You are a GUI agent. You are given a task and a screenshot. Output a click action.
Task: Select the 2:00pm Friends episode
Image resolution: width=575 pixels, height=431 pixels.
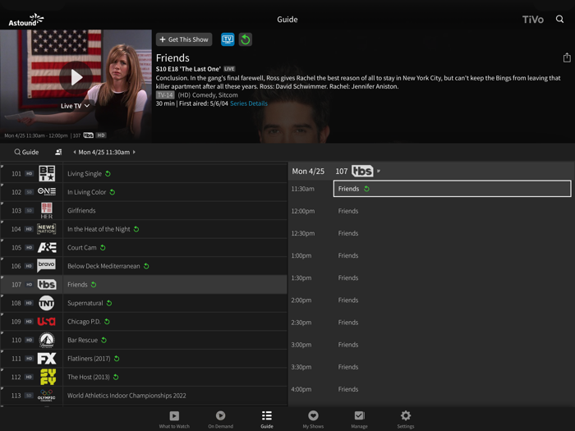click(x=452, y=300)
